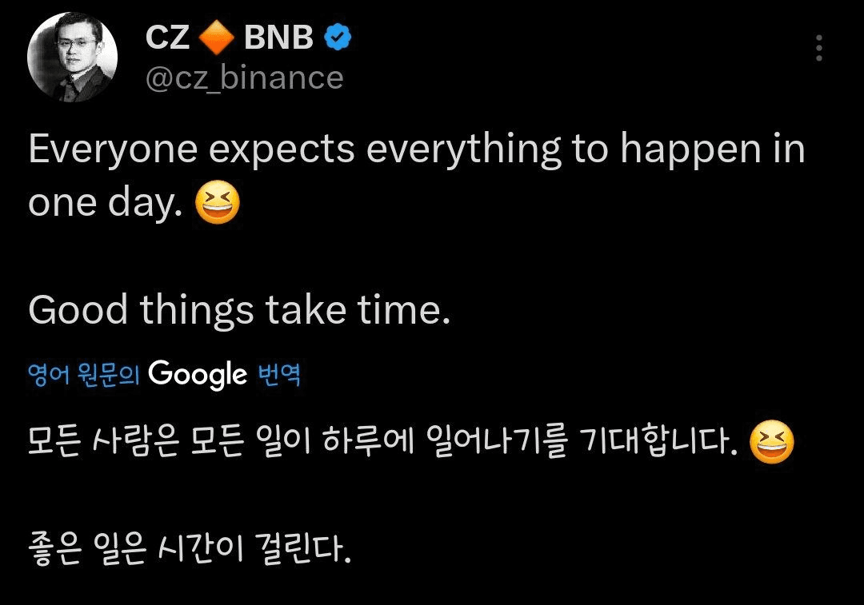Click laughing emoji after 'one day.'
The height and width of the screenshot is (605, 864).
[x=218, y=202]
